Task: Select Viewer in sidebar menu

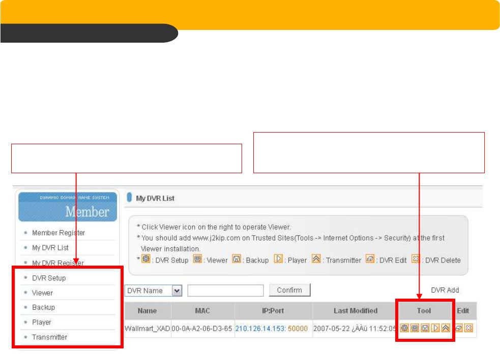Action: point(42,293)
